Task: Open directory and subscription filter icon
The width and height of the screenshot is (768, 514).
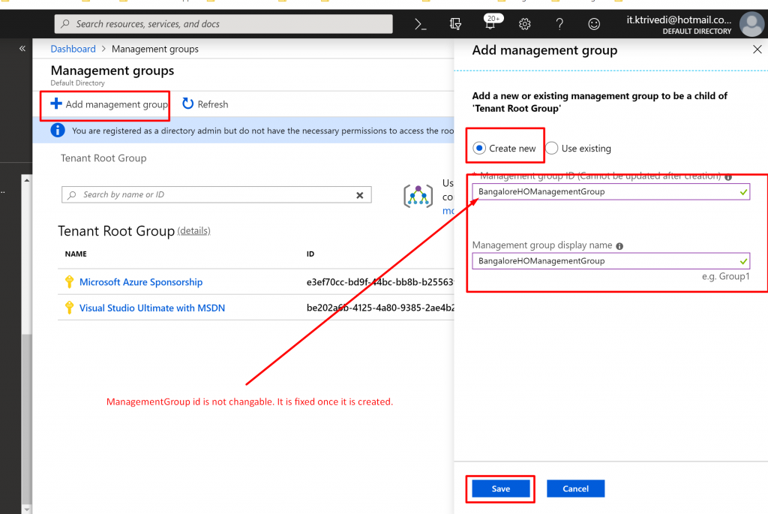Action: pos(455,24)
